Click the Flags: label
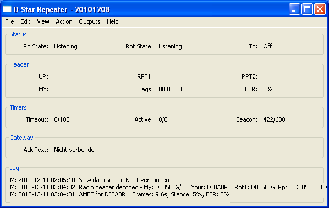 click(145, 89)
